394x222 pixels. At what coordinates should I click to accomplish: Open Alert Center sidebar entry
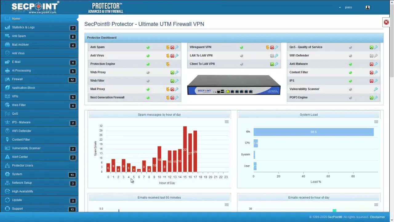39,157
